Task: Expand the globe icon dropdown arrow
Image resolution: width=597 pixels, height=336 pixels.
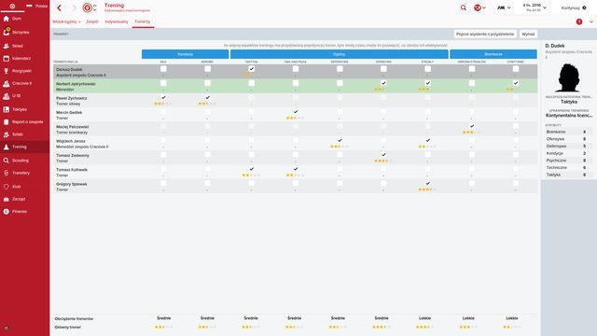Action: click(484, 7)
